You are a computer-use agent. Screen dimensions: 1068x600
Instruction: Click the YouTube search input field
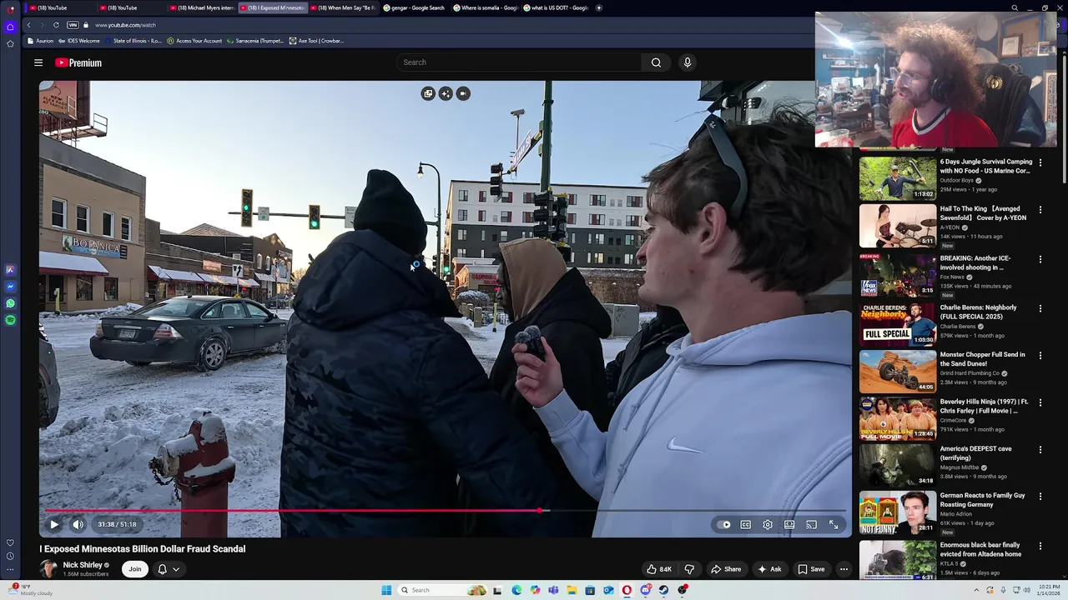pos(520,62)
